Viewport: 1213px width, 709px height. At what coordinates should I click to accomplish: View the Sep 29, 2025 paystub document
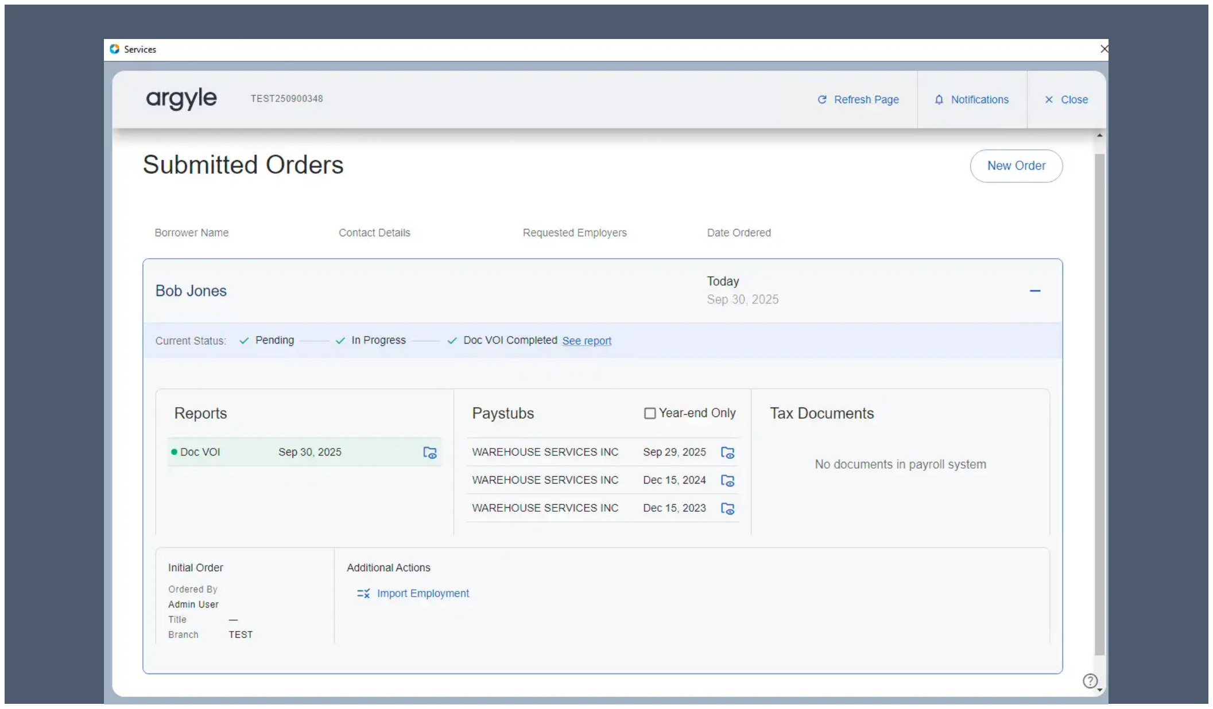pyautogui.click(x=727, y=453)
